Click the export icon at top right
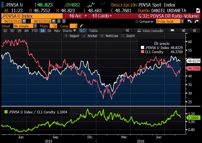This screenshot has height=143, width=202. click(198, 10)
